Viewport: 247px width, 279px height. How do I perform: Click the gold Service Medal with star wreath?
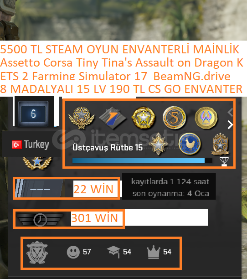click(82, 118)
